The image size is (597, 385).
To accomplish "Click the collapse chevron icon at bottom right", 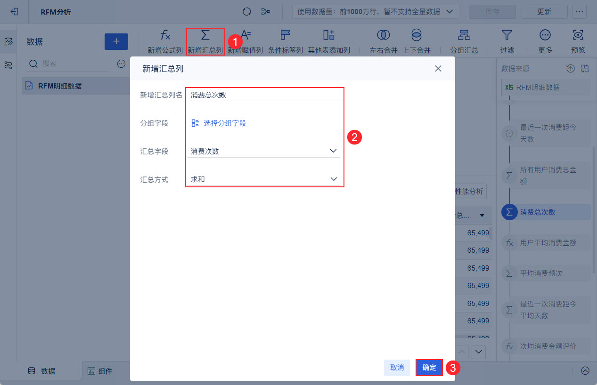I will tap(585, 370).
